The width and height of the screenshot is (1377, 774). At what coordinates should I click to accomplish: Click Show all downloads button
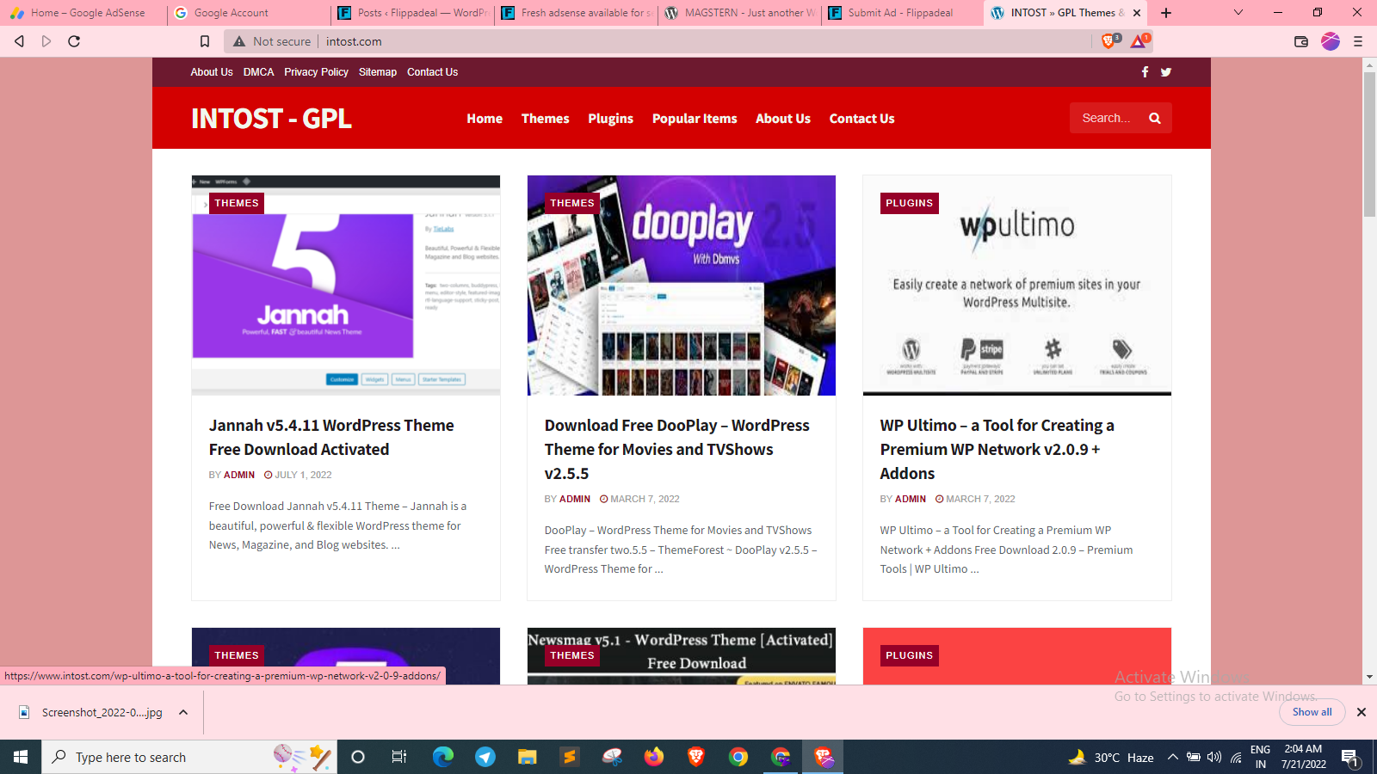(x=1312, y=712)
